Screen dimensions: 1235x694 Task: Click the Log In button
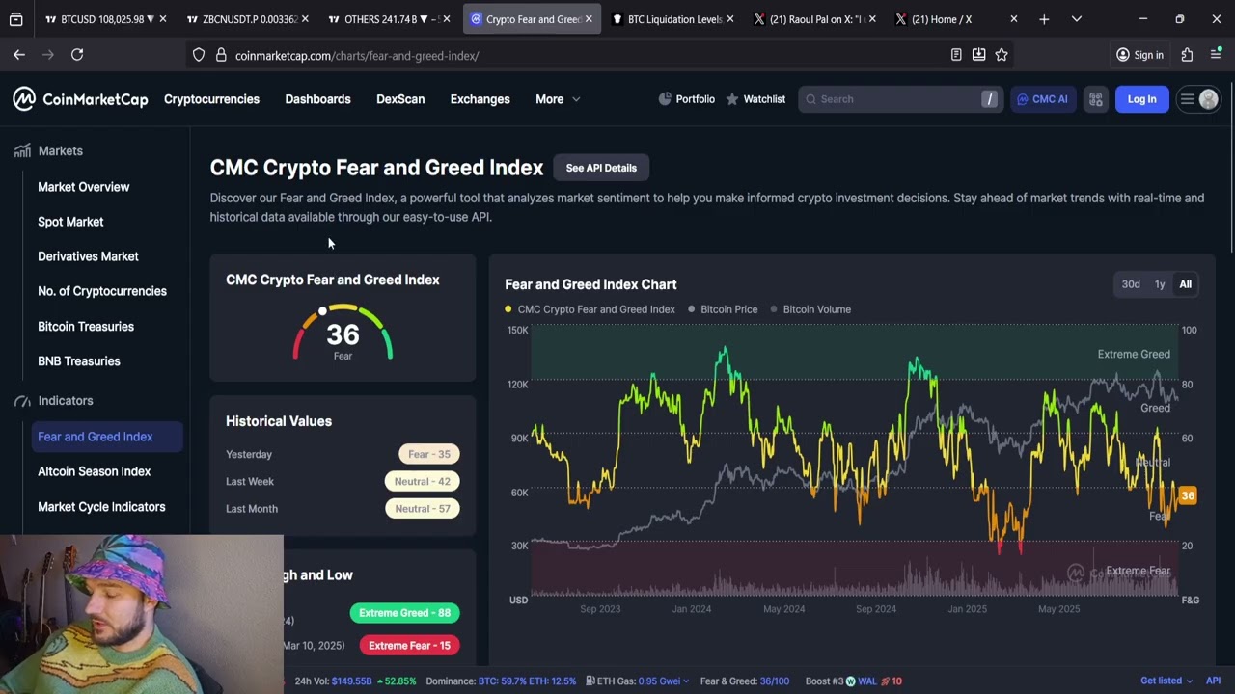(x=1141, y=99)
